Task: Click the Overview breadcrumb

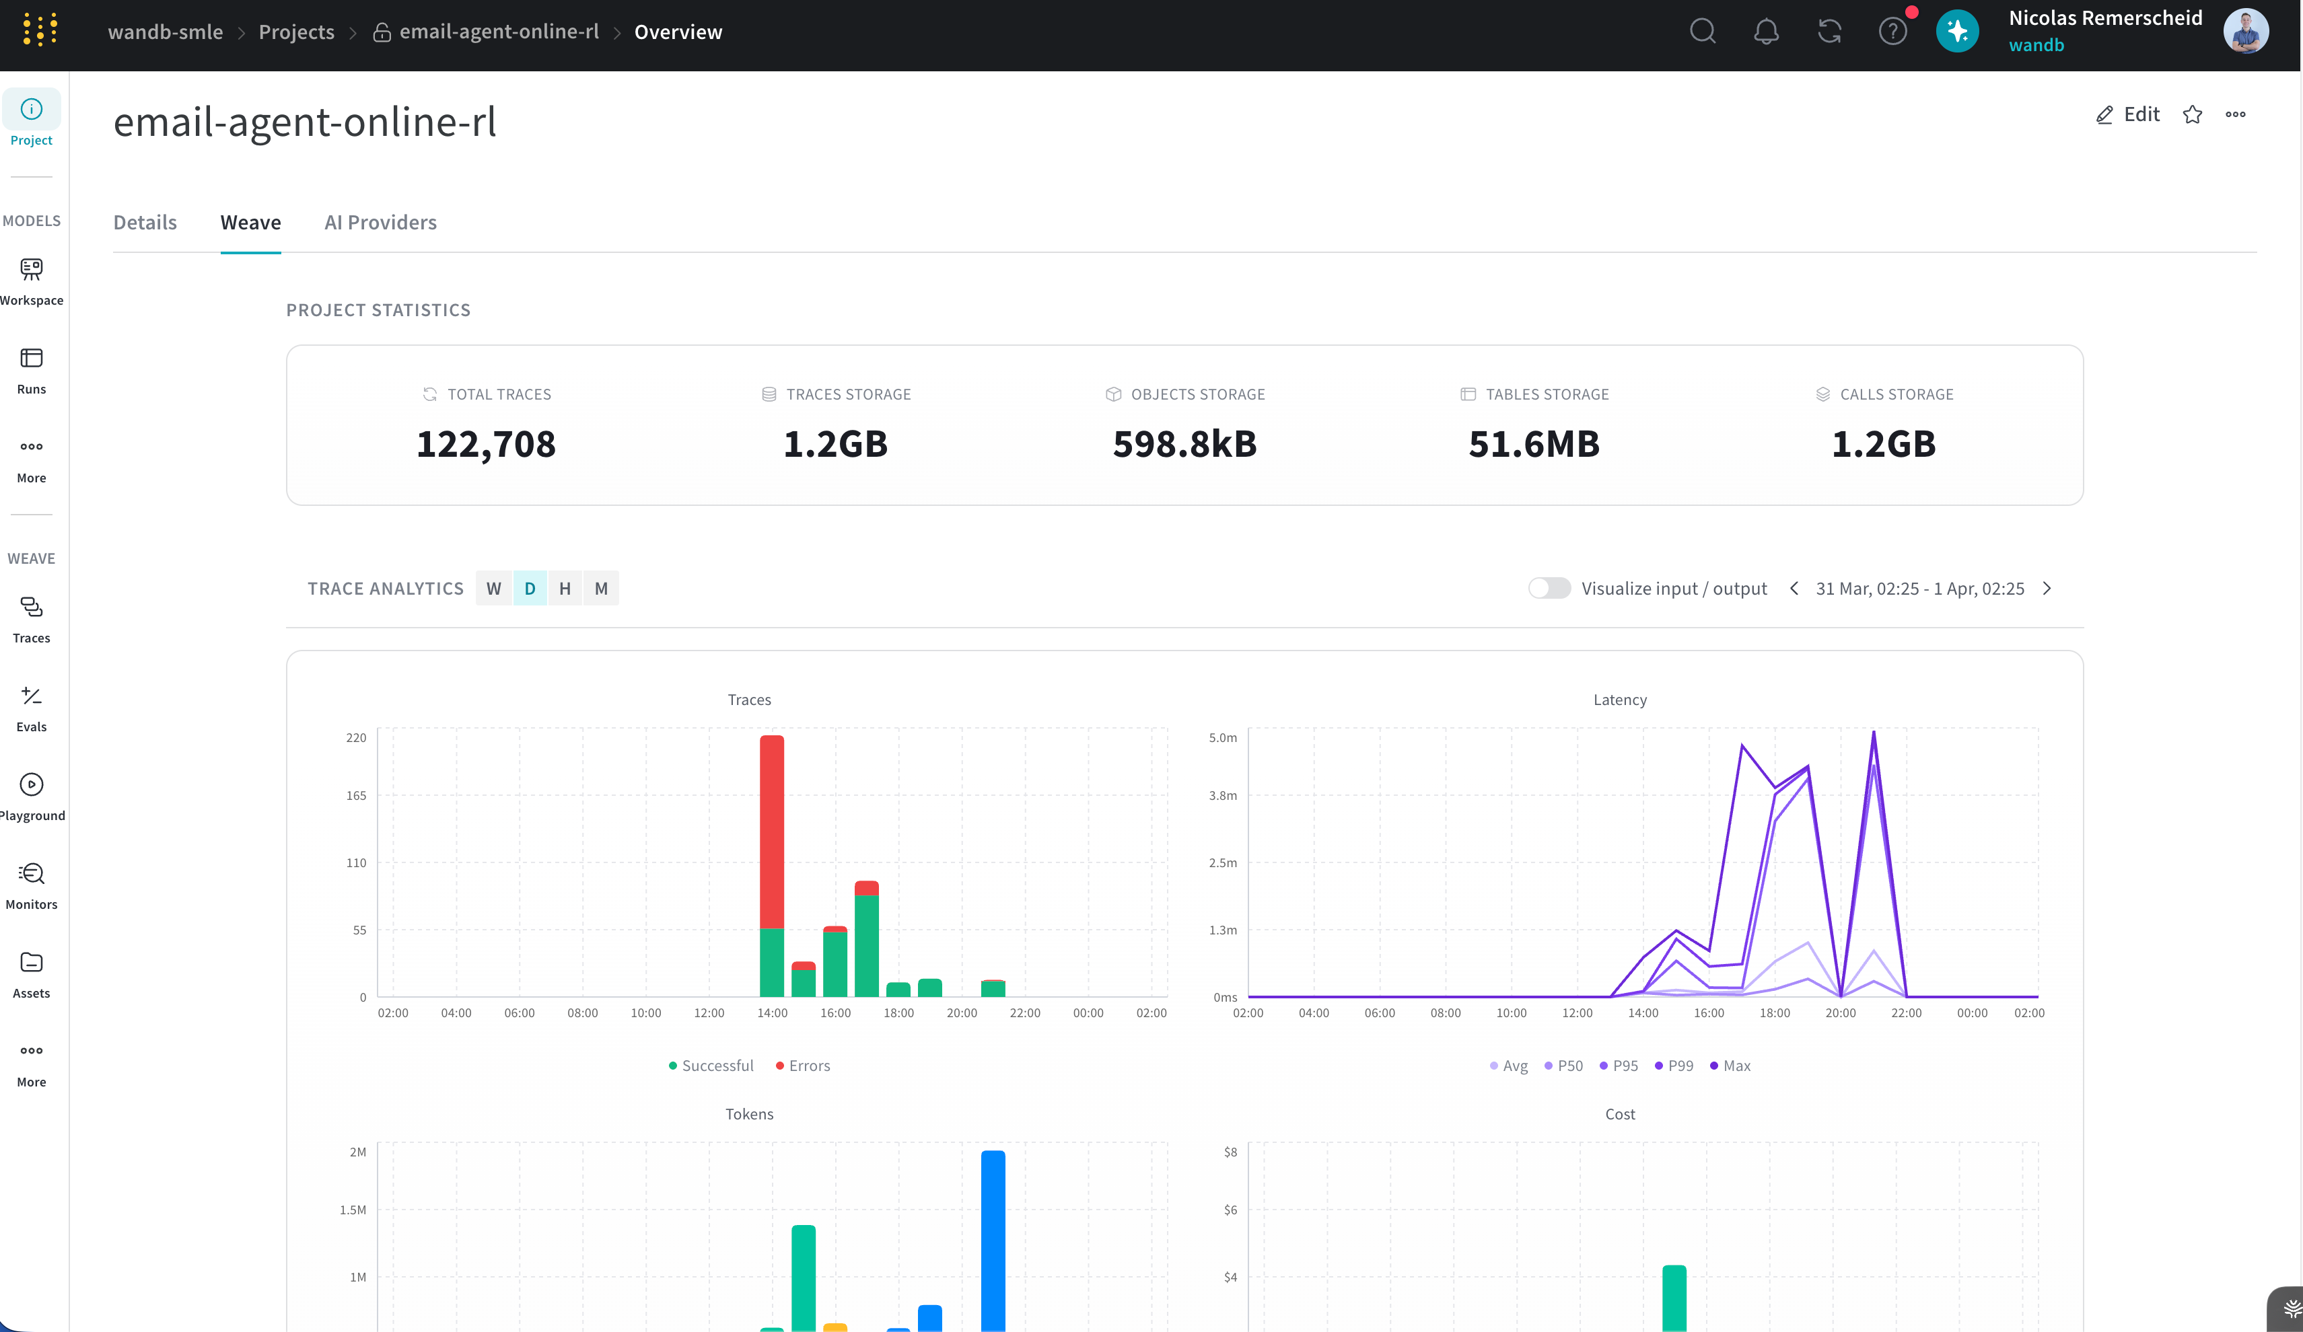Action: (x=678, y=32)
